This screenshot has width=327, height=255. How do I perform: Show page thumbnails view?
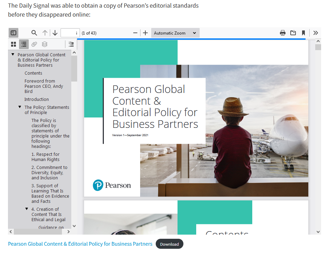pos(13,44)
